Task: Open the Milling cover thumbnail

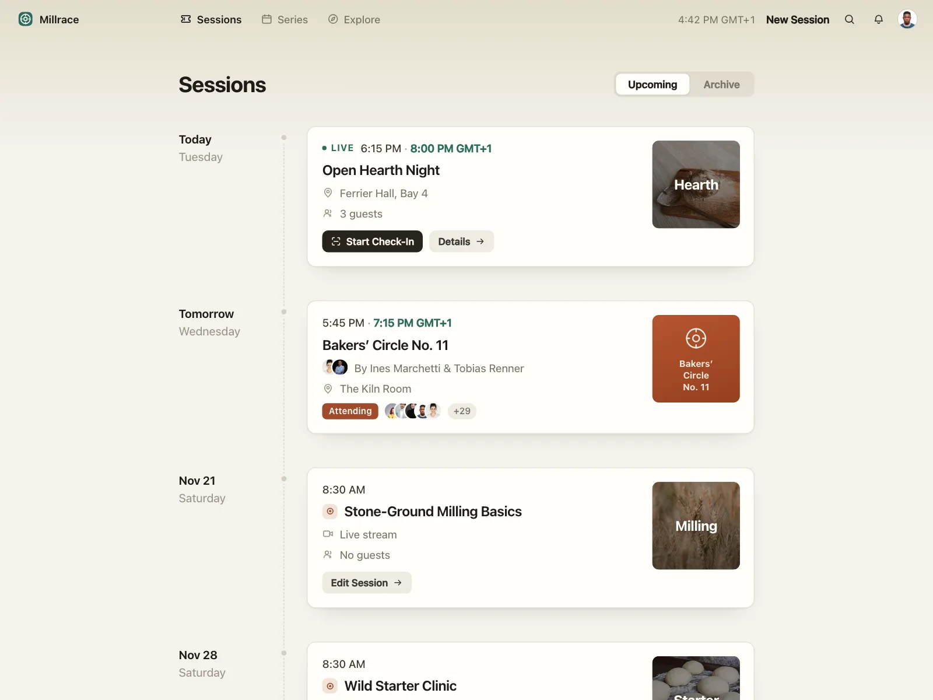Action: (696, 526)
